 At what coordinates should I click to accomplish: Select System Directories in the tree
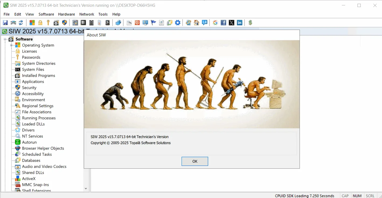pos(39,63)
